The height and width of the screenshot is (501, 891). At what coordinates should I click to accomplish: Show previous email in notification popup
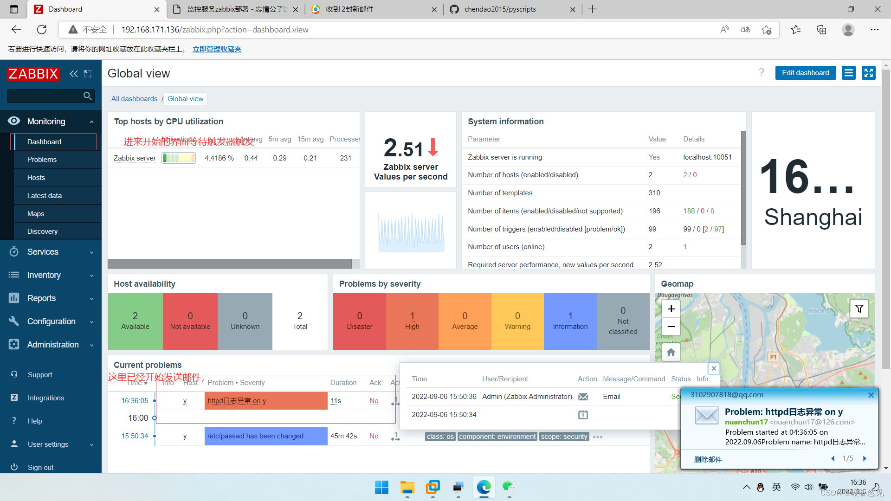point(833,458)
